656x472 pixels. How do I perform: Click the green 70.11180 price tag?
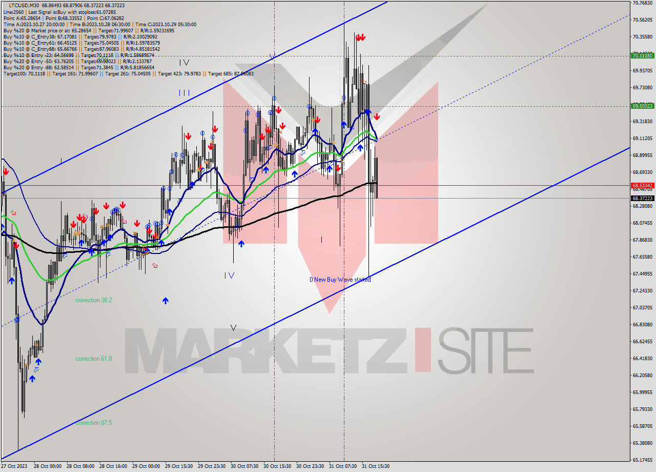pos(642,55)
